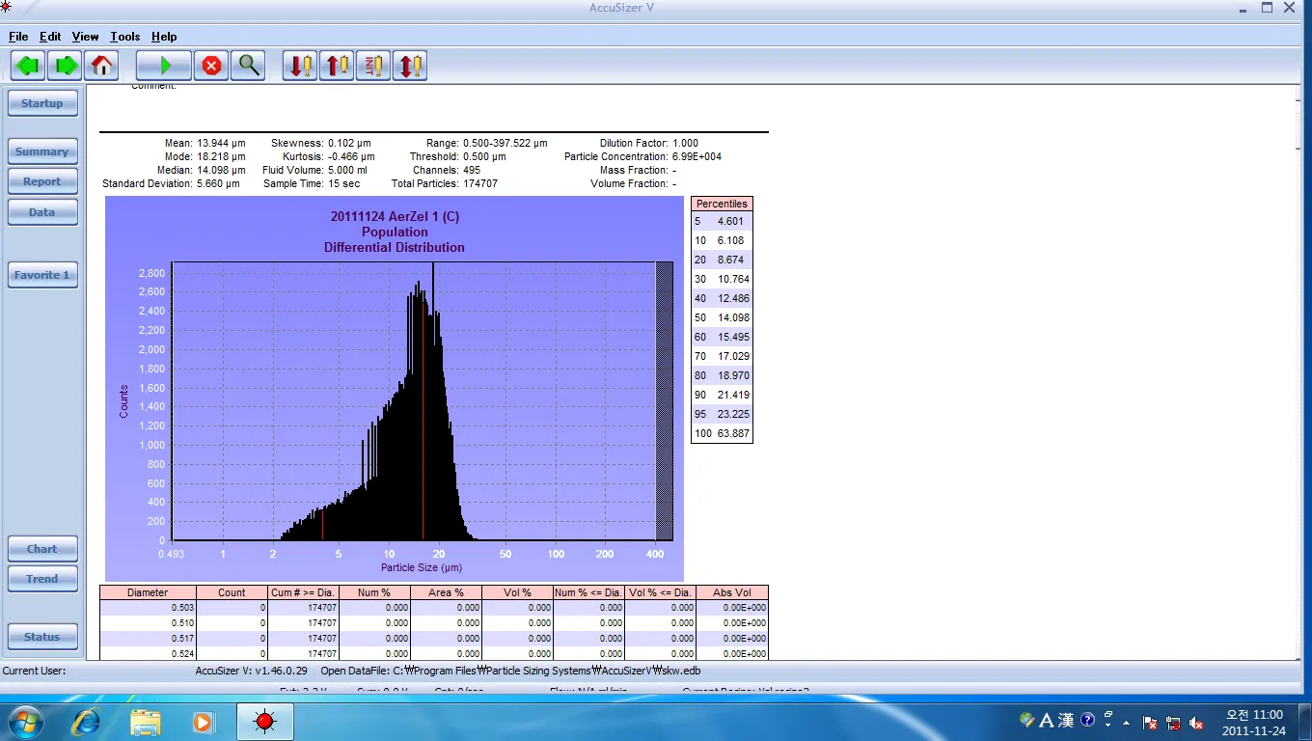1312x741 pixels.
Task: Switch to the Data view
Action: pyautogui.click(x=42, y=212)
